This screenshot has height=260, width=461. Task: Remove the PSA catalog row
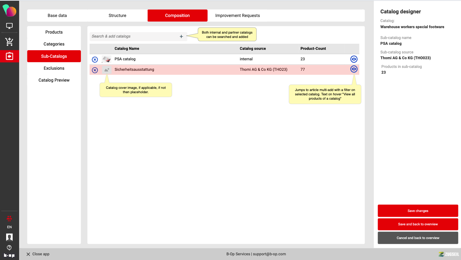pyautogui.click(x=95, y=60)
